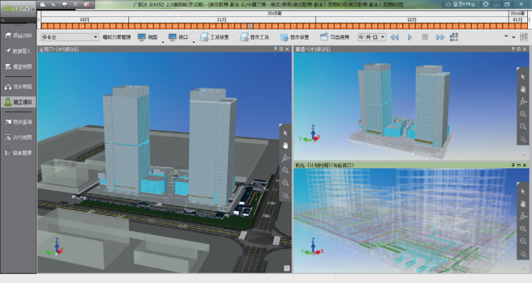532x283 pixels.
Task: Click the orbit tool in top-right viewport
Action: click(524, 101)
